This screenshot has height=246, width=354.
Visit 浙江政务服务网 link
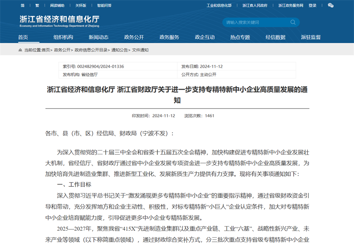click(x=291, y=5)
